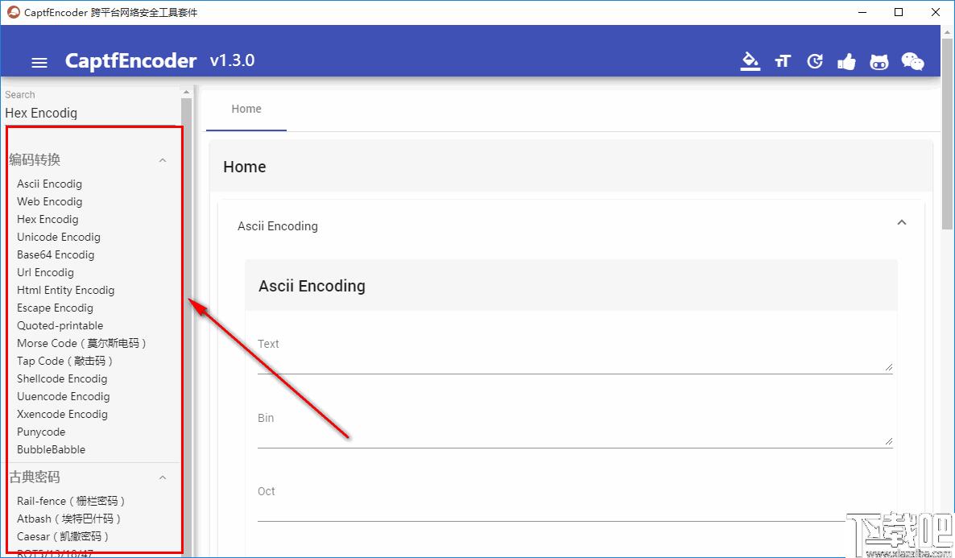Open Ascii Encodig in sidebar

pyautogui.click(x=49, y=184)
